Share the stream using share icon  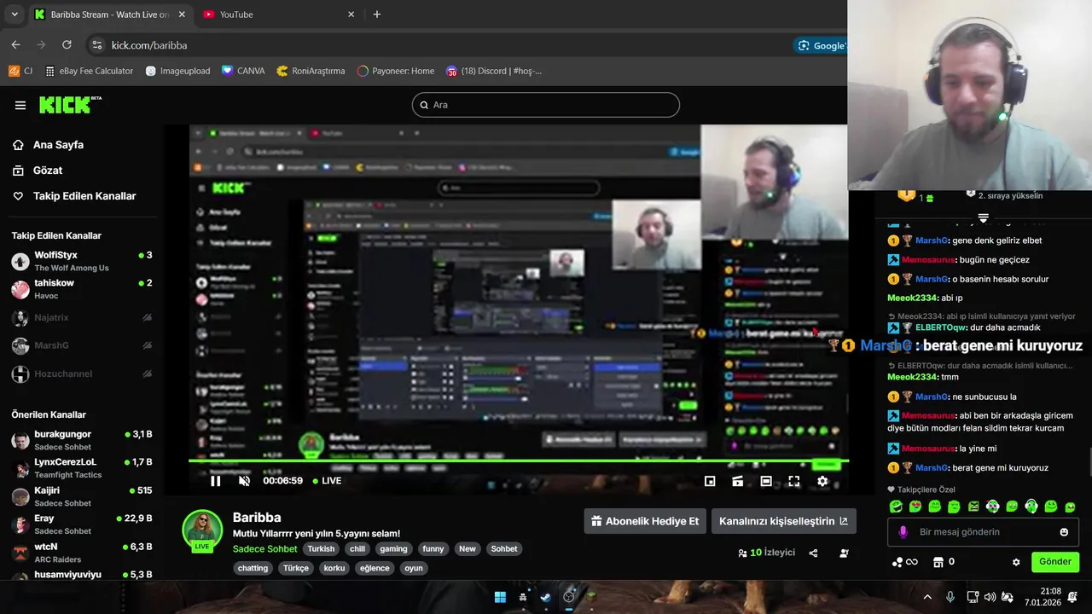pyautogui.click(x=813, y=553)
